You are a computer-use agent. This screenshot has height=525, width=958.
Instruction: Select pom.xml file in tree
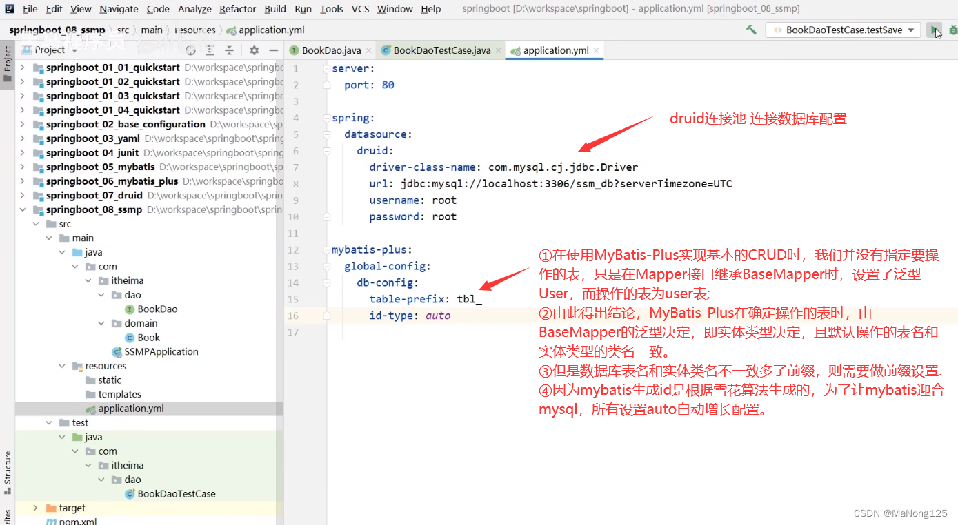[77, 521]
